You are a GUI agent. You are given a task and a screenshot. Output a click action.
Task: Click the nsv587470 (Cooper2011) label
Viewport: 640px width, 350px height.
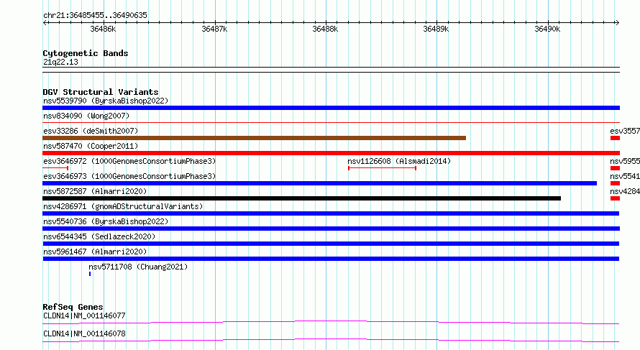91,146
